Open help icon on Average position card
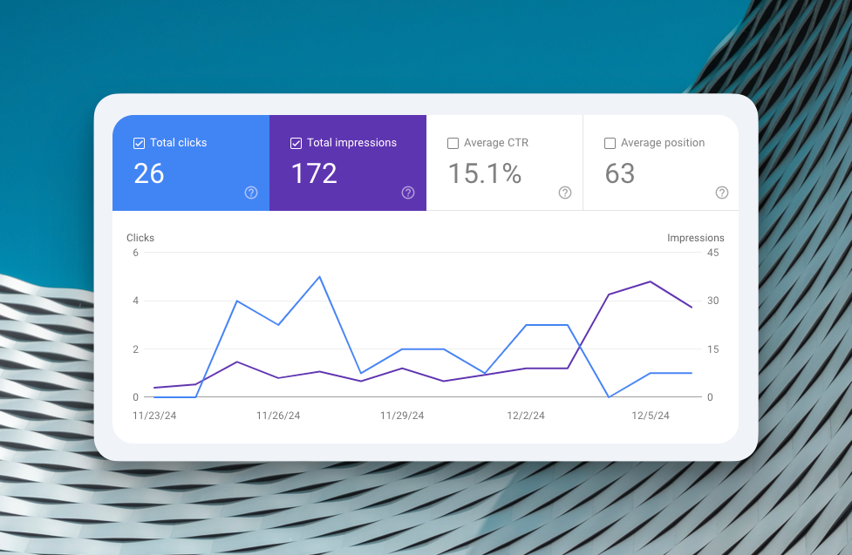Viewport: 852px width, 555px height. (721, 193)
